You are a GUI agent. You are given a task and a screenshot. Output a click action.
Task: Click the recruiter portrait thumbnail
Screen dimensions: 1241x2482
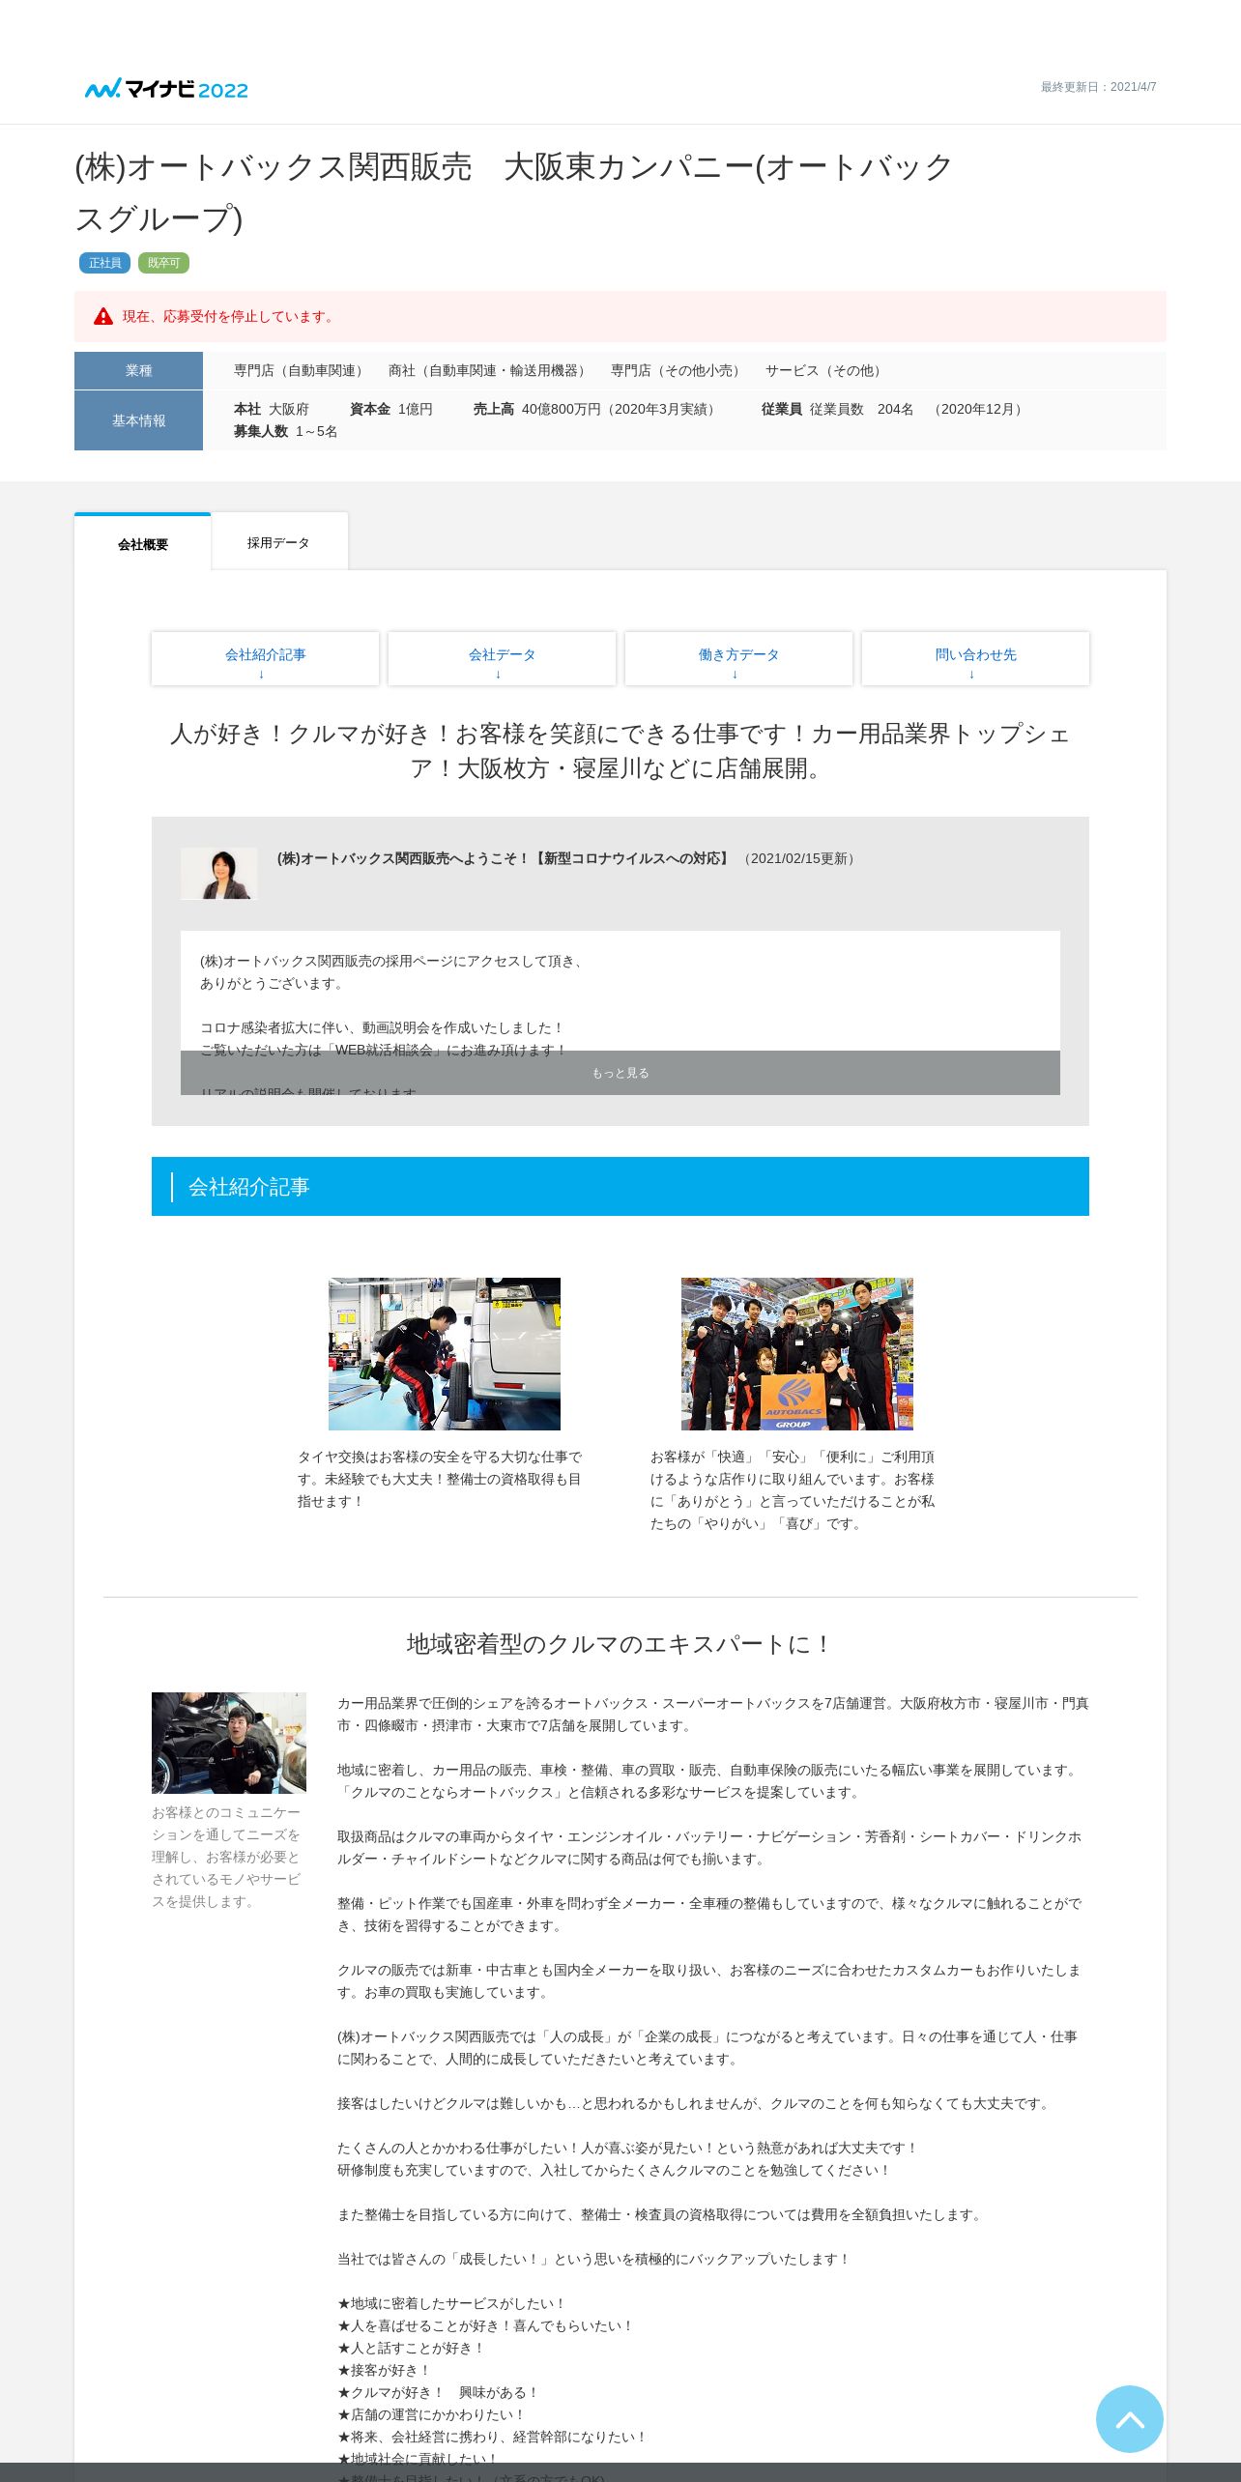219,874
